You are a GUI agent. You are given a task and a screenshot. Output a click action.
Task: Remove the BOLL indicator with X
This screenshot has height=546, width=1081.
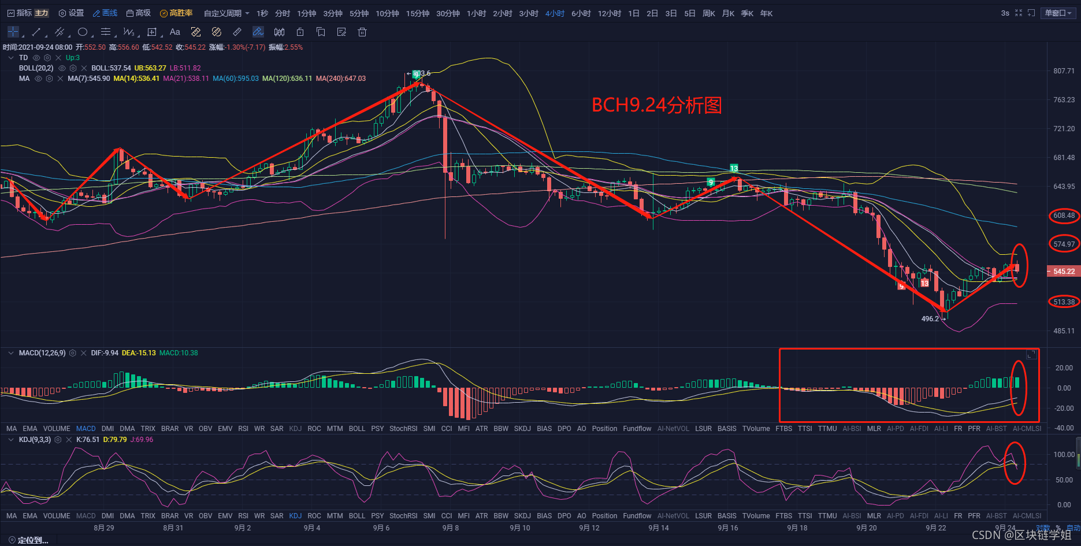point(84,68)
